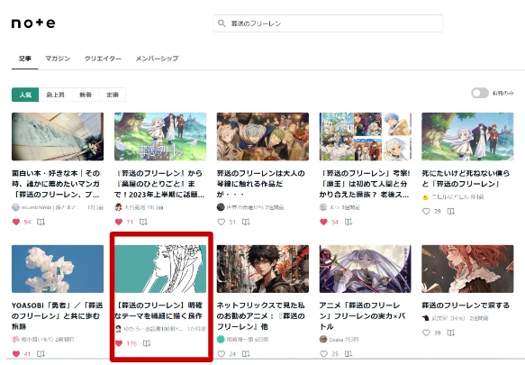Like the 大人の琴線に触れる article with 51 likes

pos(221,222)
